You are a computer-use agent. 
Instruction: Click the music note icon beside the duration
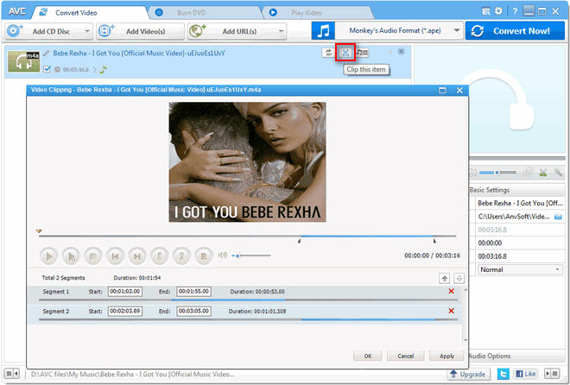[104, 69]
